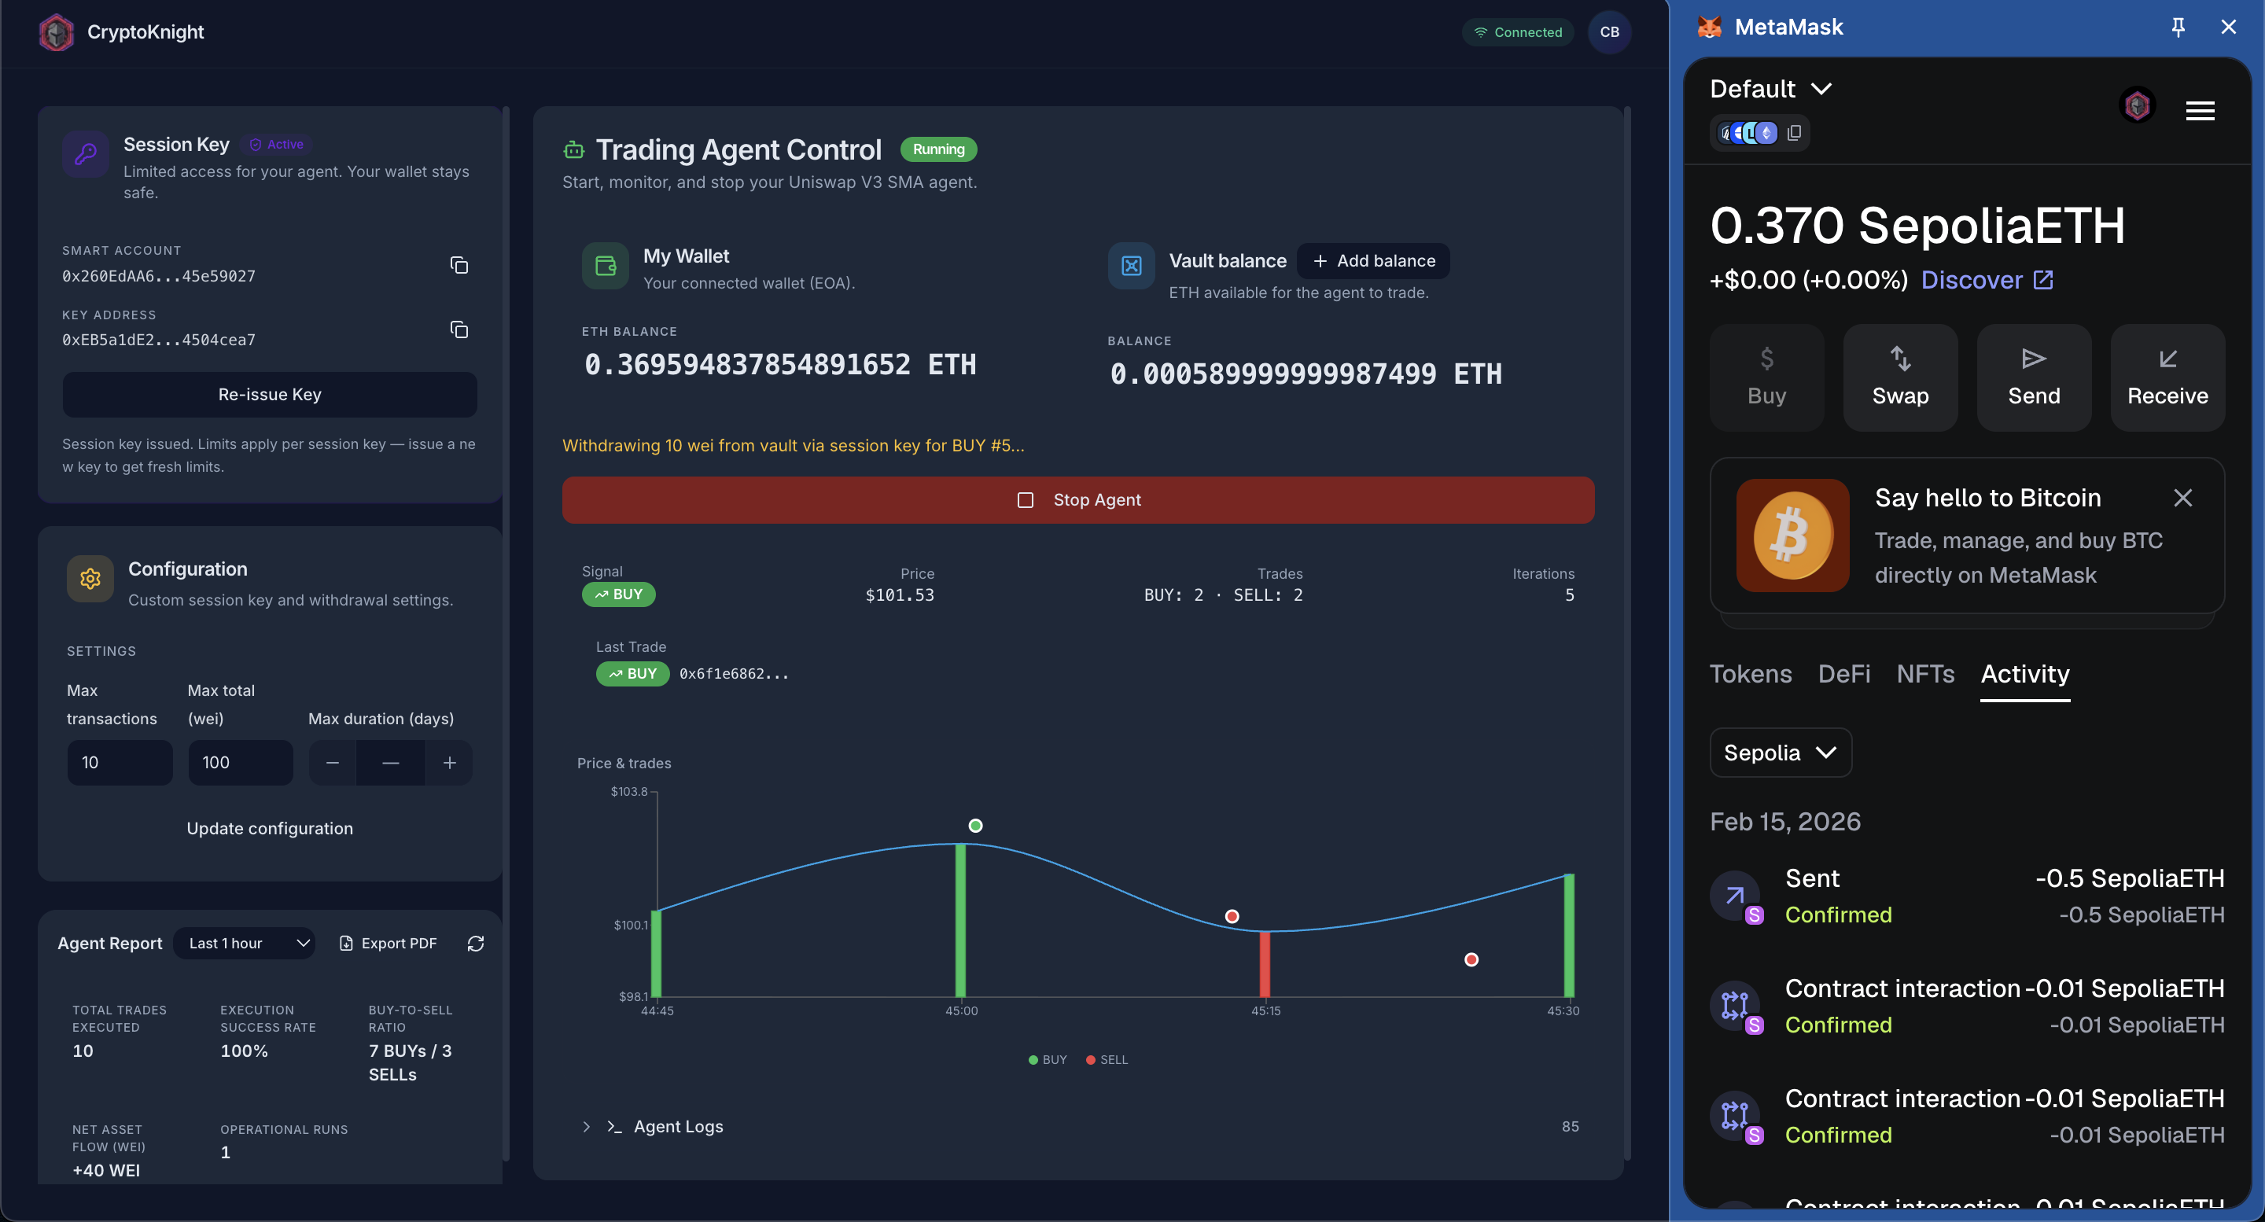Copy the smart account address
Screen dimensions: 2265x1222
(459, 266)
